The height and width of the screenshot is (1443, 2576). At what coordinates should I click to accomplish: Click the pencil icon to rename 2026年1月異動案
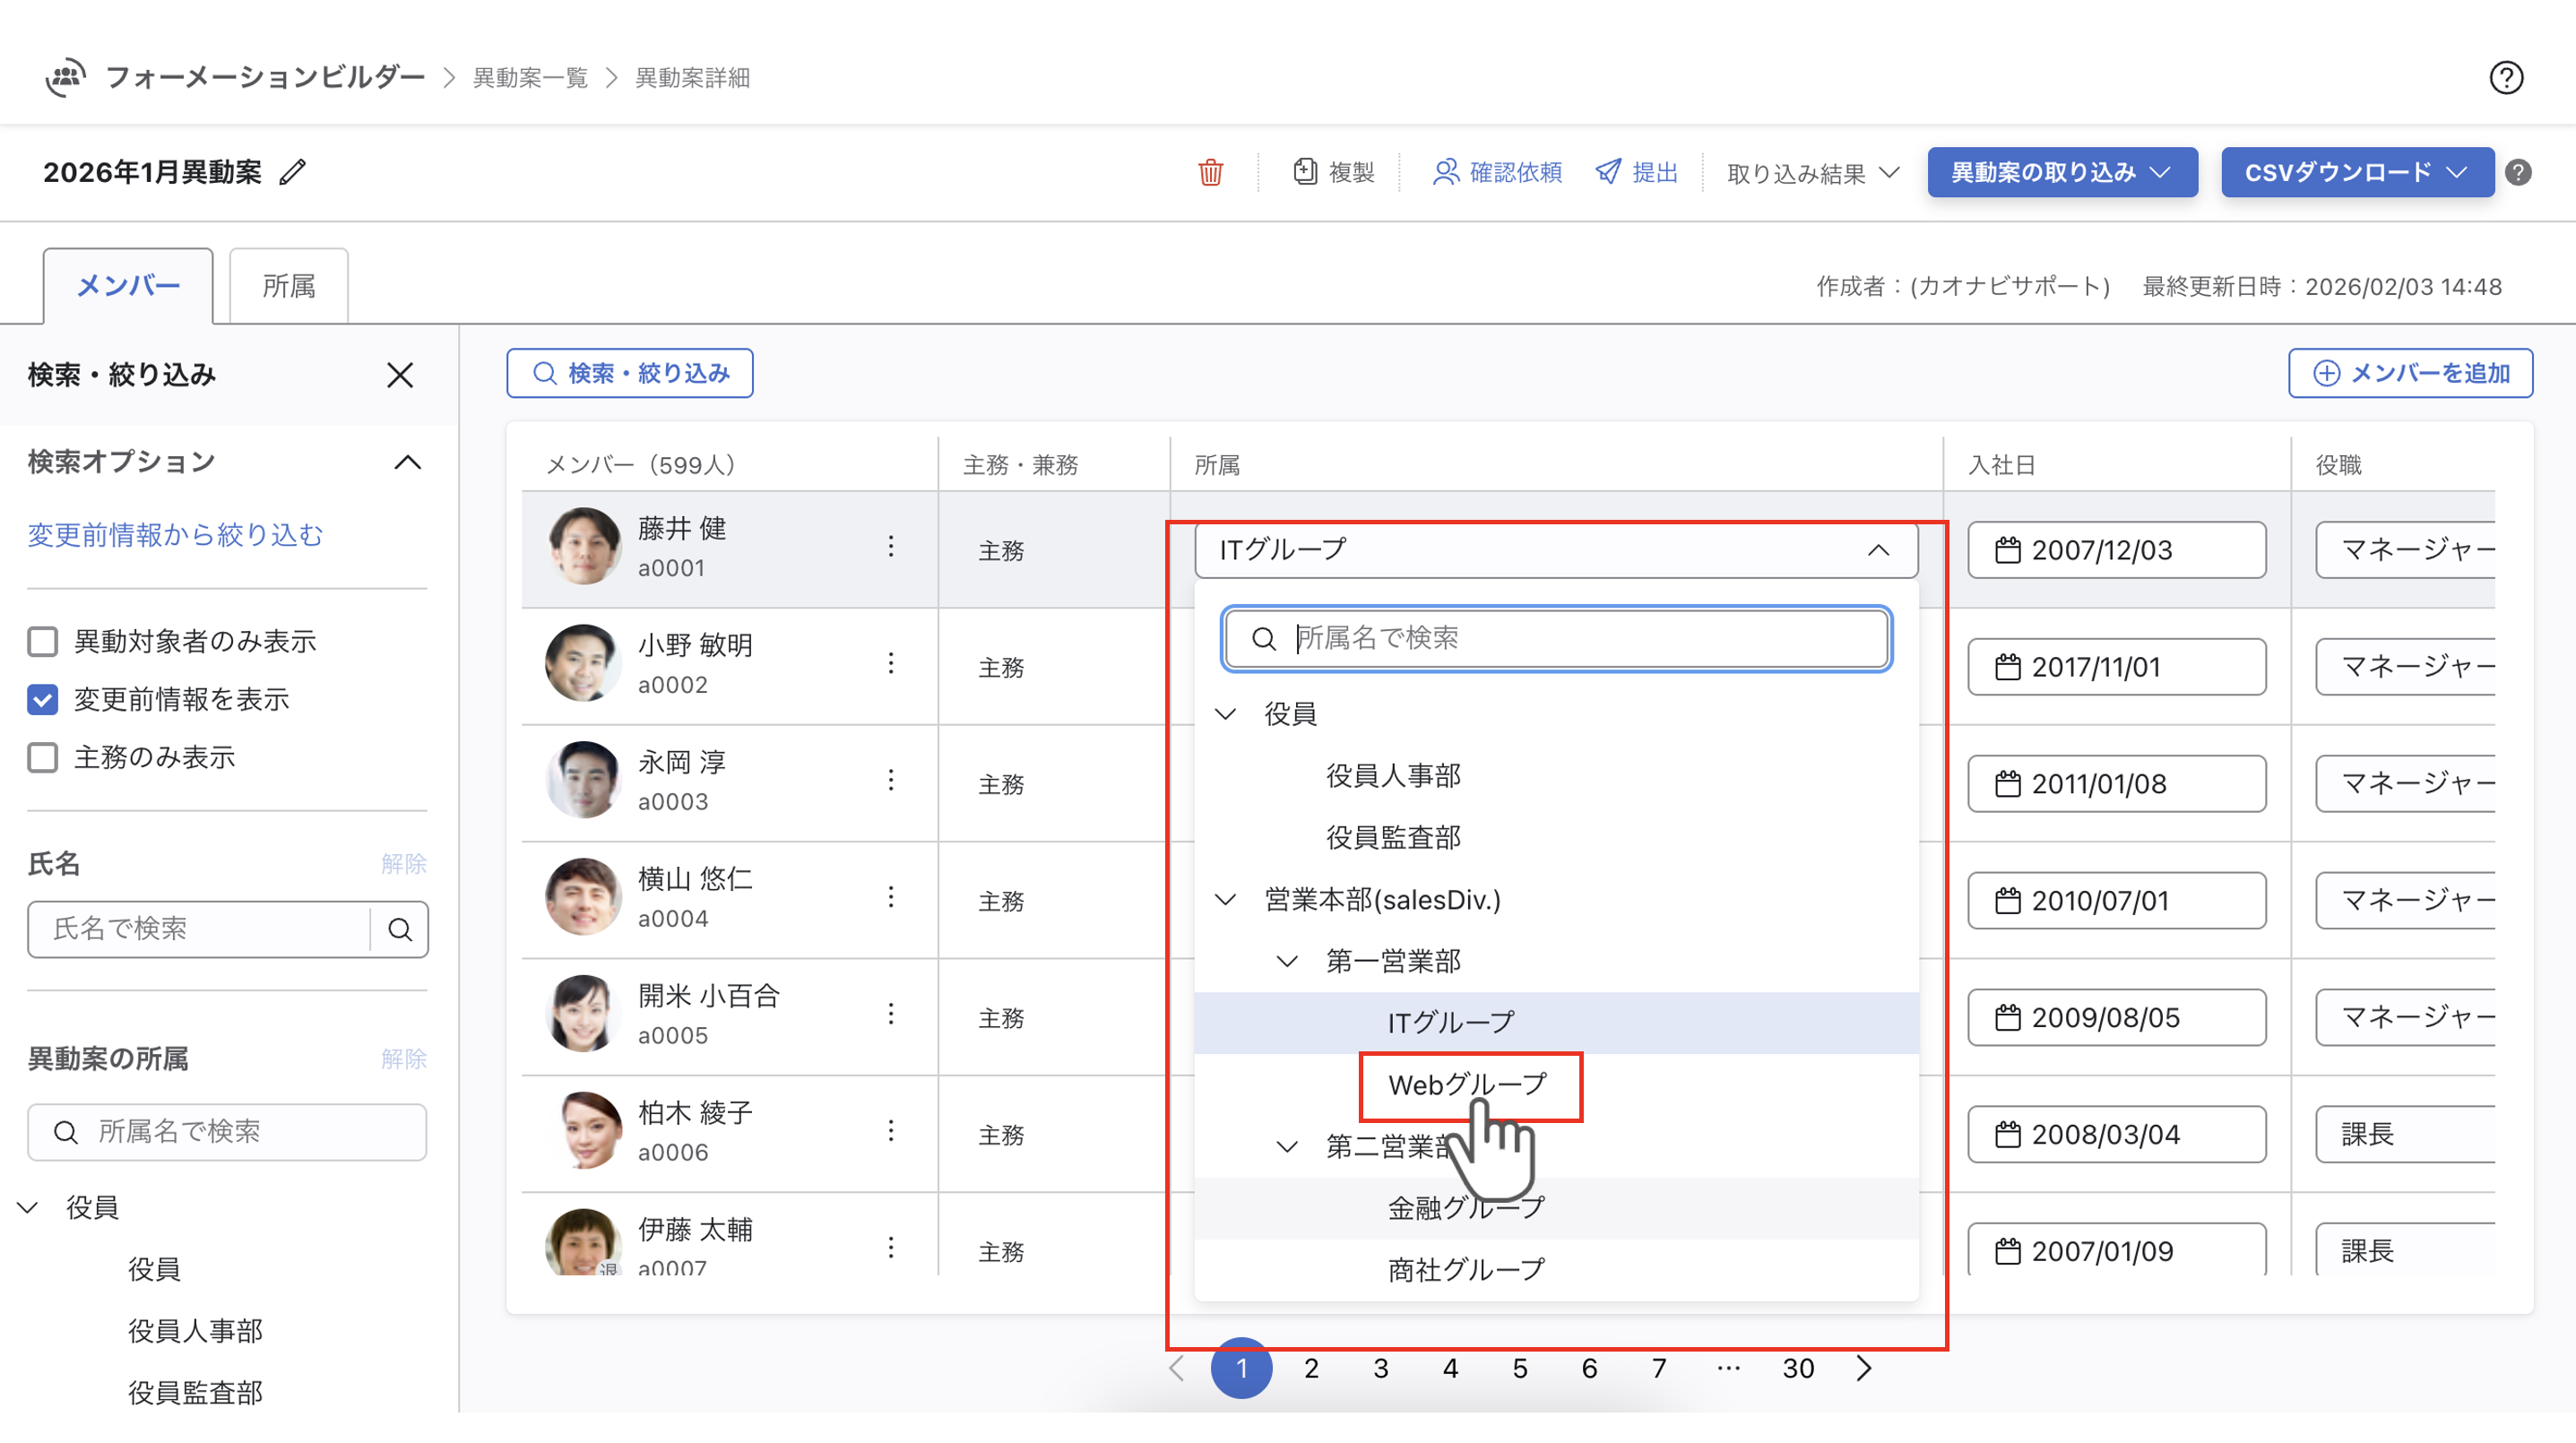pos(292,172)
